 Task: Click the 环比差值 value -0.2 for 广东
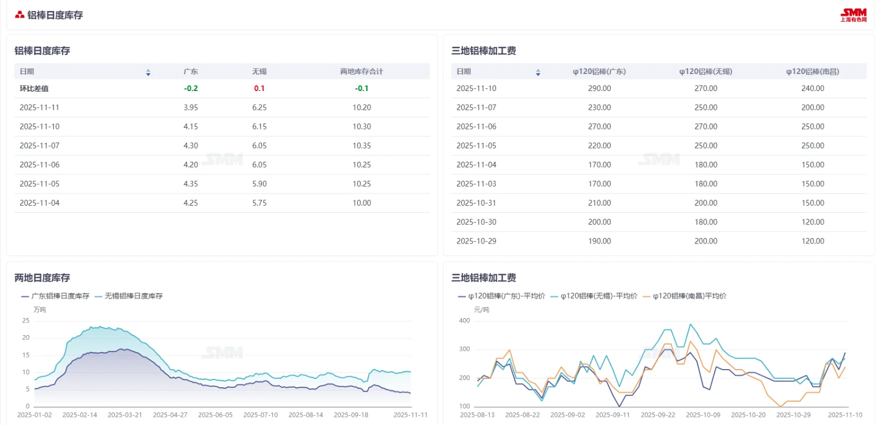(191, 89)
